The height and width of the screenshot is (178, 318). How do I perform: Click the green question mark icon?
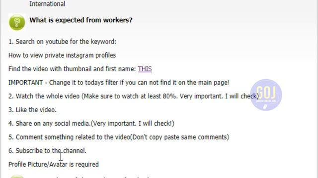tap(17, 22)
